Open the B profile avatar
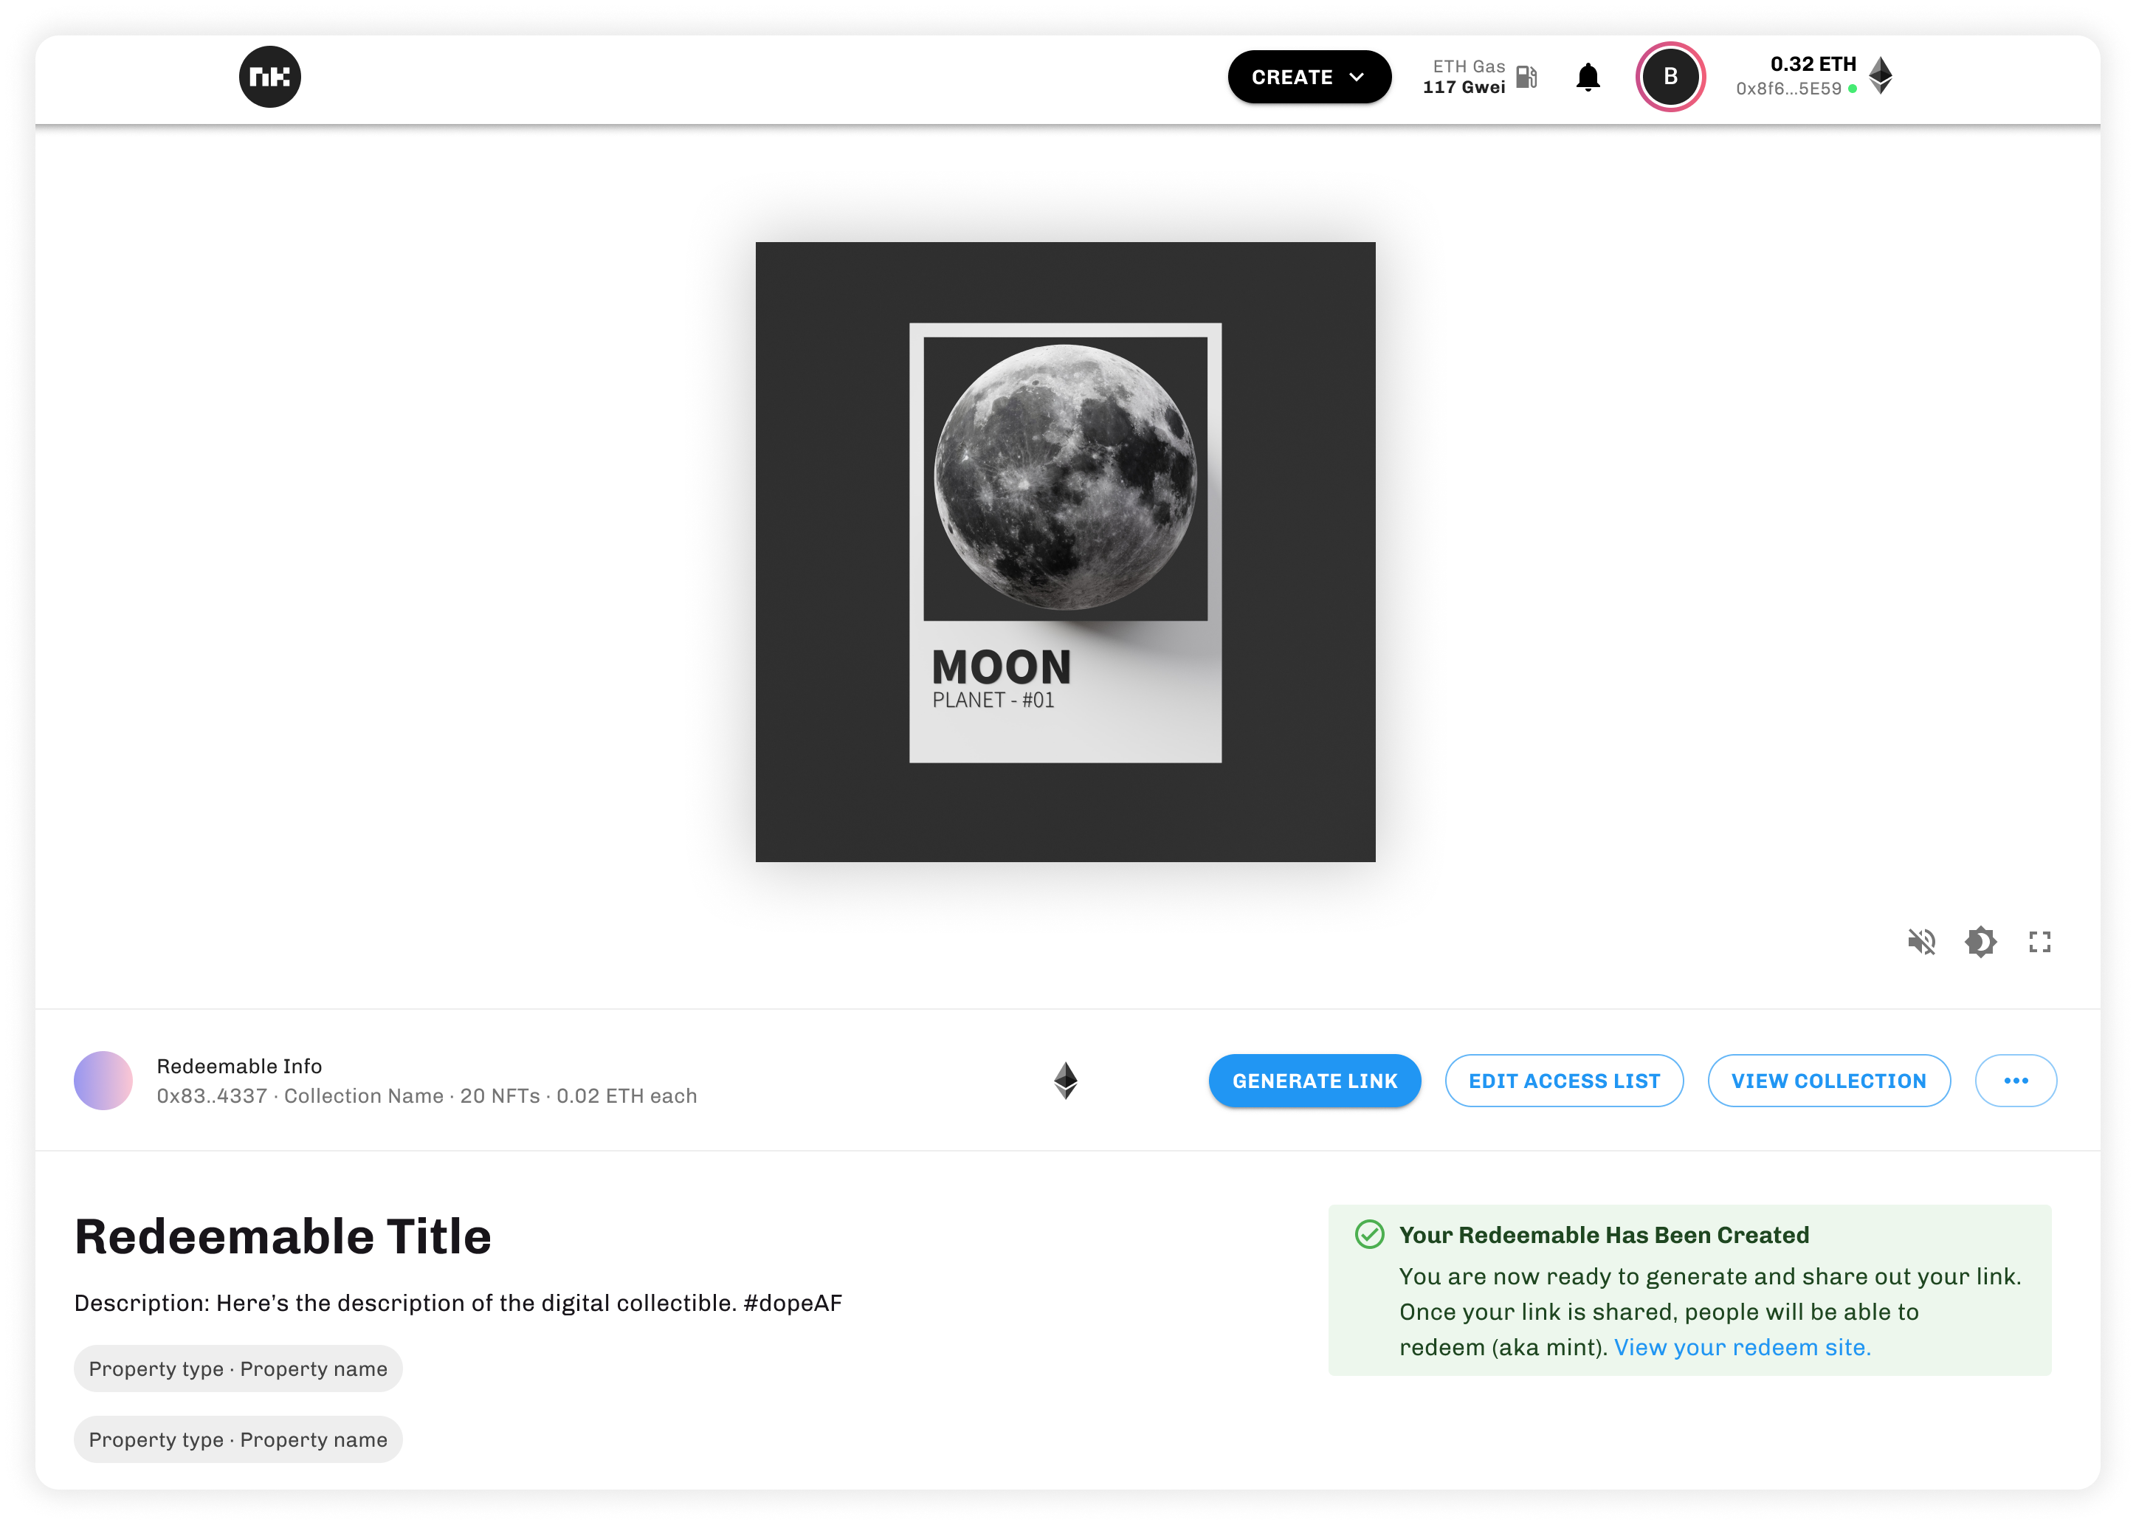This screenshot has width=2136, height=1525. pos(1670,76)
